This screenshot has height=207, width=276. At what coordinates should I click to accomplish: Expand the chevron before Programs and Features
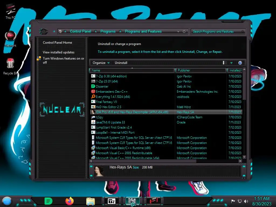[120, 32]
